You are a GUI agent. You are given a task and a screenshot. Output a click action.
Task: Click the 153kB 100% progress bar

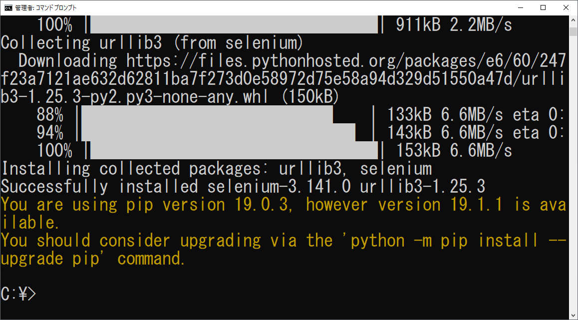click(x=235, y=151)
